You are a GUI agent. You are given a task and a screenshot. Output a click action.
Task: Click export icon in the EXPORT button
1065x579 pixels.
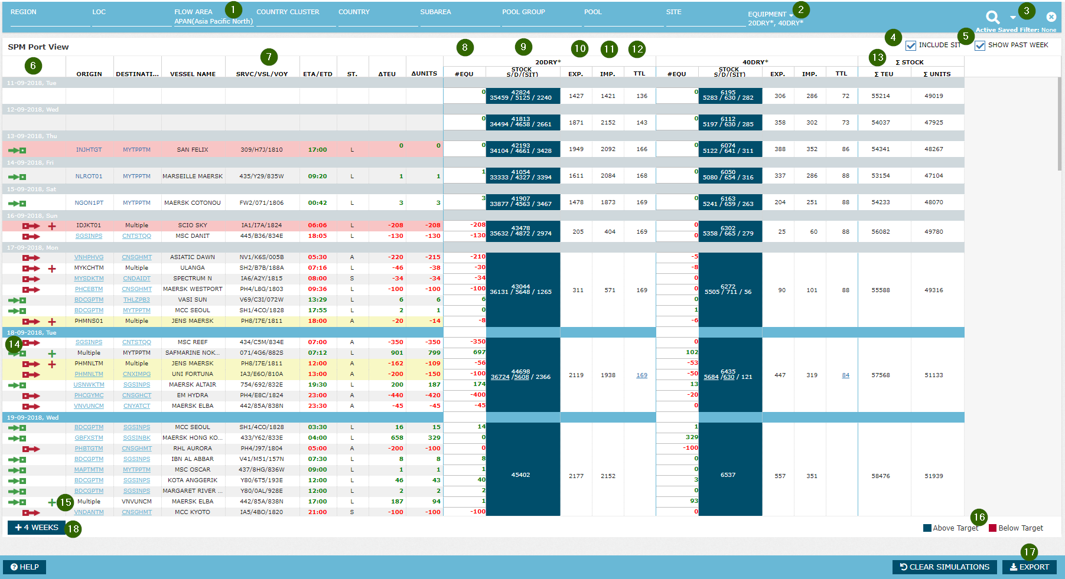click(1013, 567)
